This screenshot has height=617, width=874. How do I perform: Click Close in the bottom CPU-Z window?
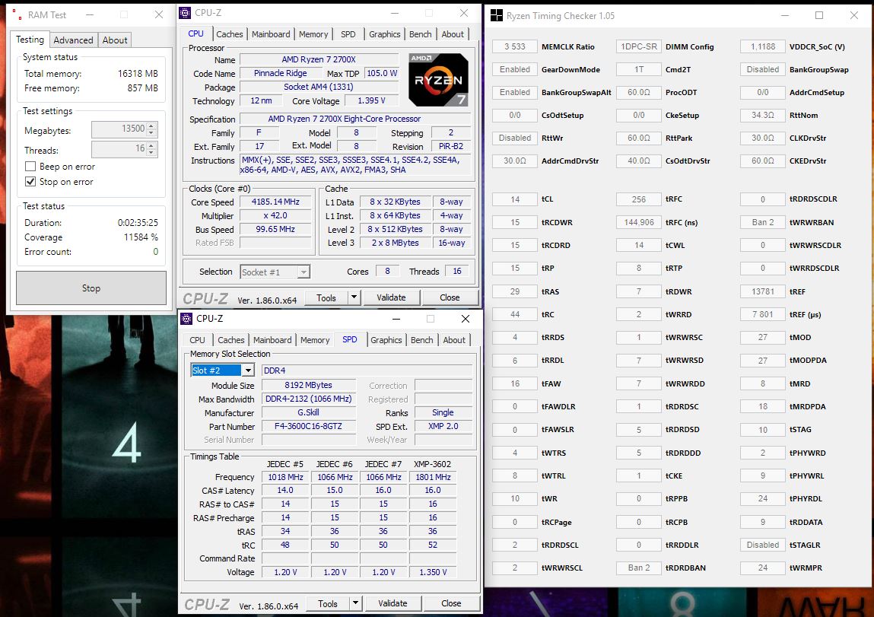(451, 603)
